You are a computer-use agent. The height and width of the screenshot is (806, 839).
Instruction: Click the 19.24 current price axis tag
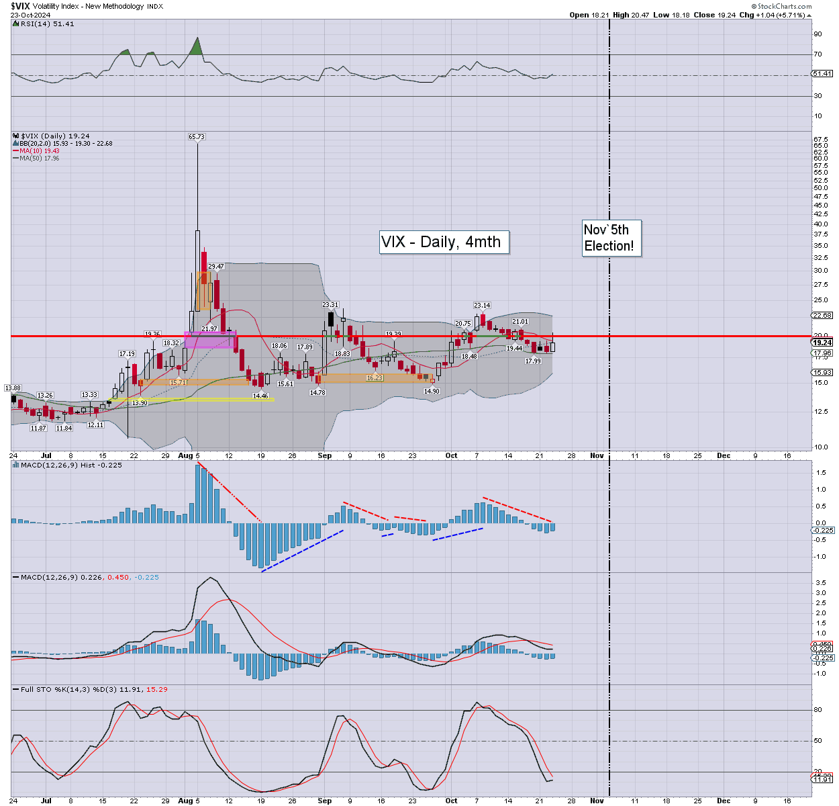[822, 343]
